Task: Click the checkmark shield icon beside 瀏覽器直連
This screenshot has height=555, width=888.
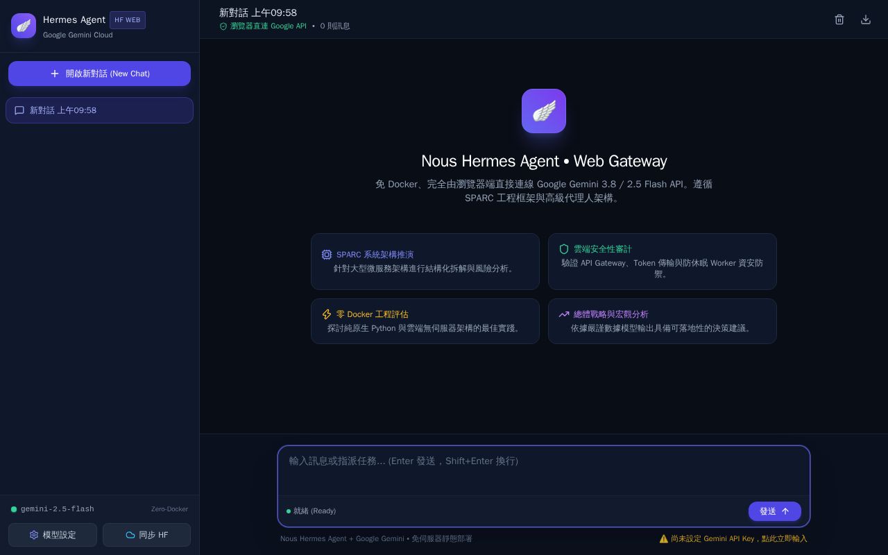Action: 223,26
